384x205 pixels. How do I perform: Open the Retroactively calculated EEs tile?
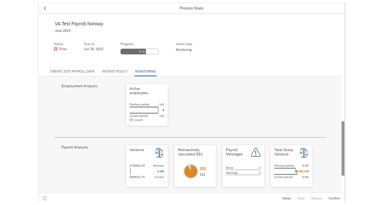tap(195, 166)
